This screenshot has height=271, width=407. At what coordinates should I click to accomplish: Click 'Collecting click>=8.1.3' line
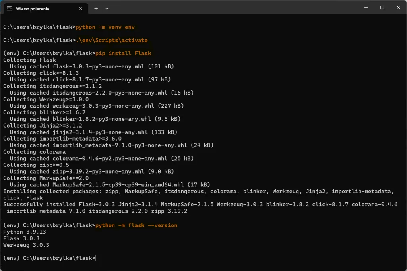tap(41, 73)
